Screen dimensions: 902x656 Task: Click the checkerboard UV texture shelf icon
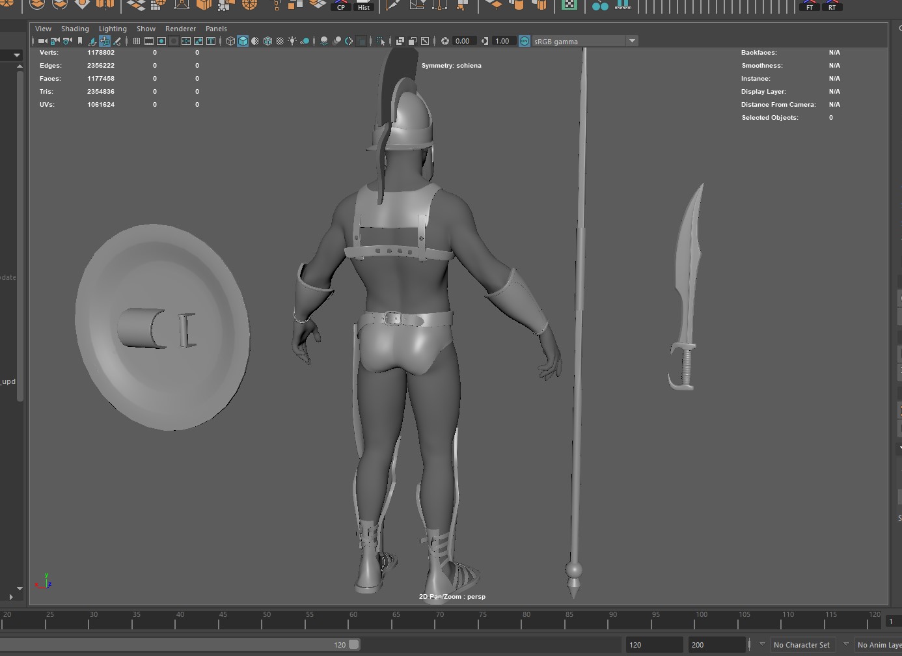[x=569, y=5]
